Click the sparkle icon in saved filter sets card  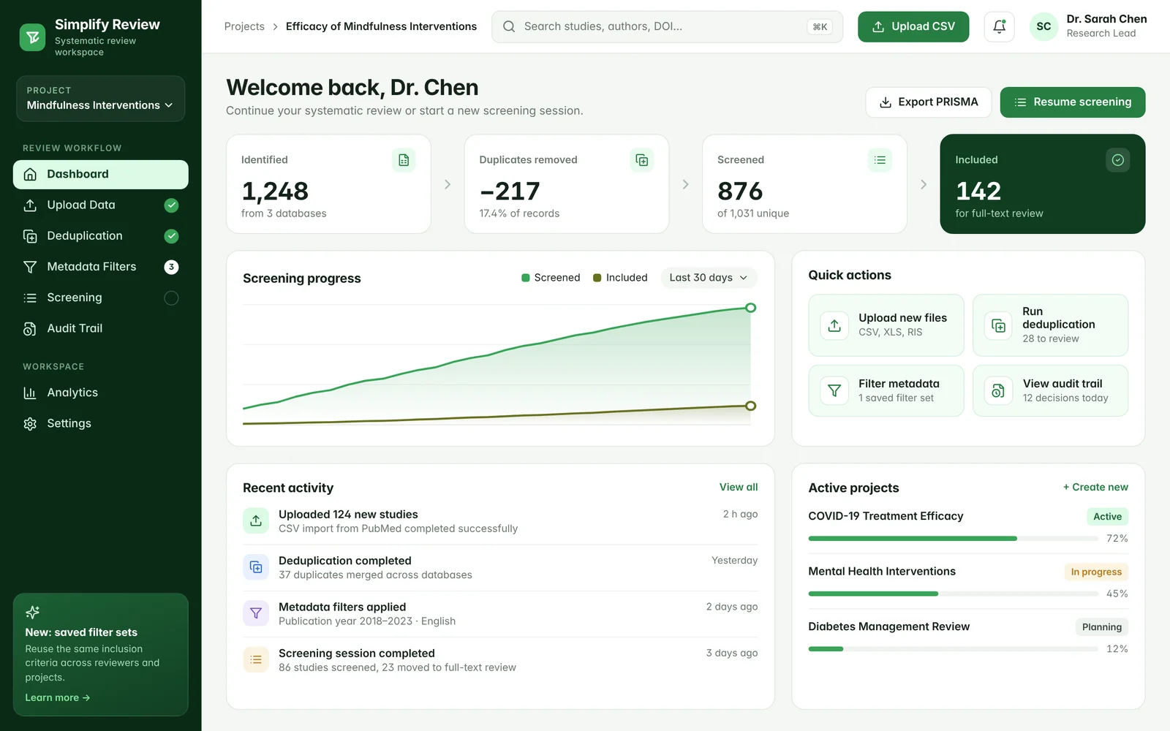tap(33, 613)
